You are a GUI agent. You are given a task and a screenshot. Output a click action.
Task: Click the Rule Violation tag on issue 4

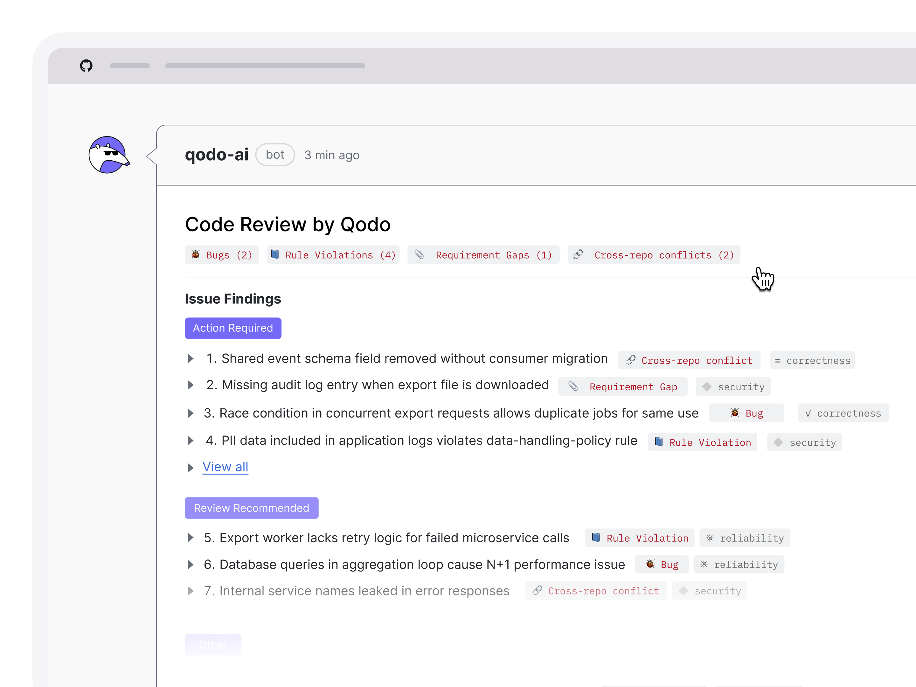702,442
